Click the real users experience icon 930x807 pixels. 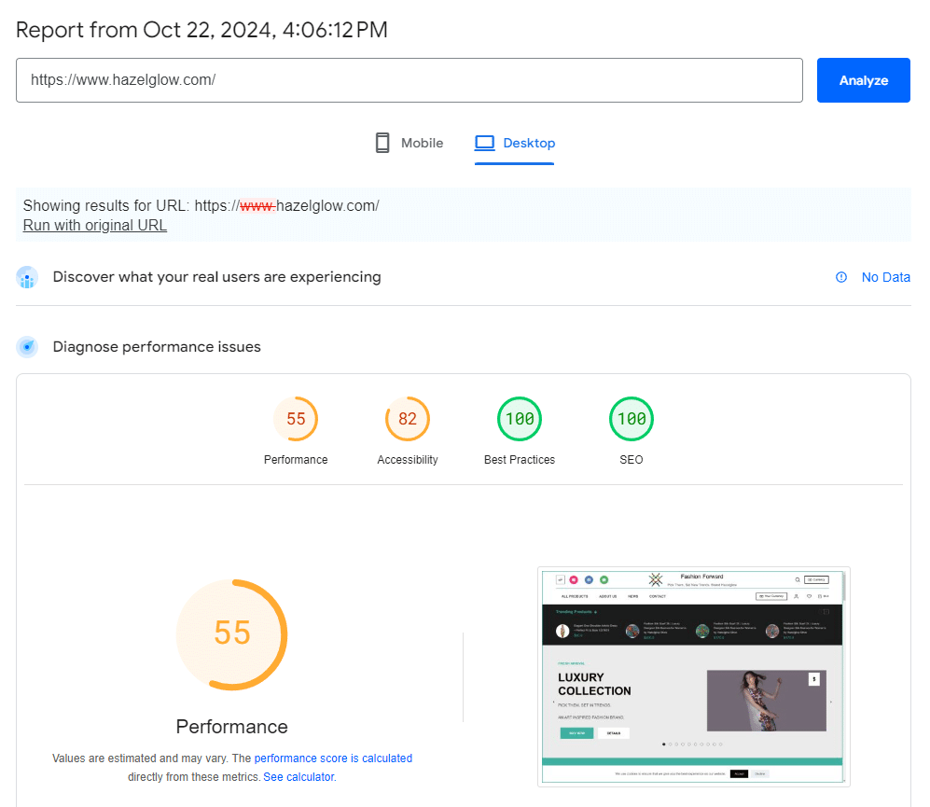pos(28,277)
